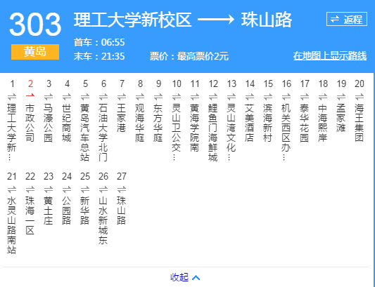The height and width of the screenshot is (287, 375).
Task: Click transfer icon above 理工大学新… stop
Action: (12, 97)
